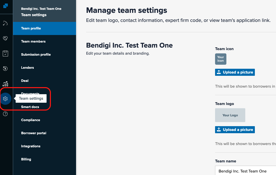
Task: Open Borrower portal settings
Action: pyautogui.click(x=34, y=133)
